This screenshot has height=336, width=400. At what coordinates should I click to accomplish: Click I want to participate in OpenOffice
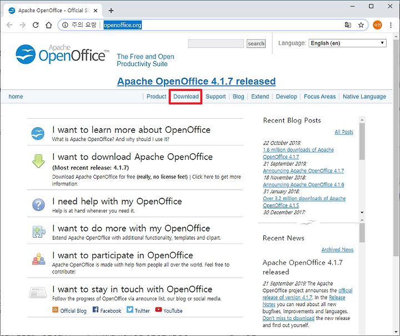(123, 255)
